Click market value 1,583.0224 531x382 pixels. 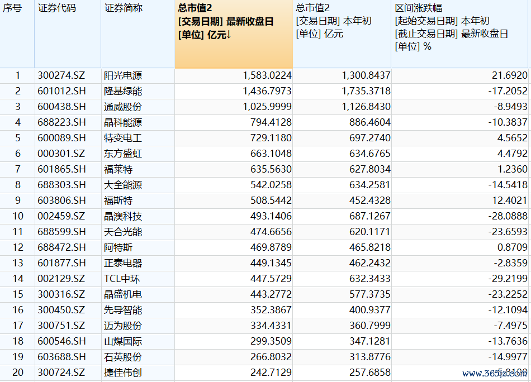click(x=267, y=75)
